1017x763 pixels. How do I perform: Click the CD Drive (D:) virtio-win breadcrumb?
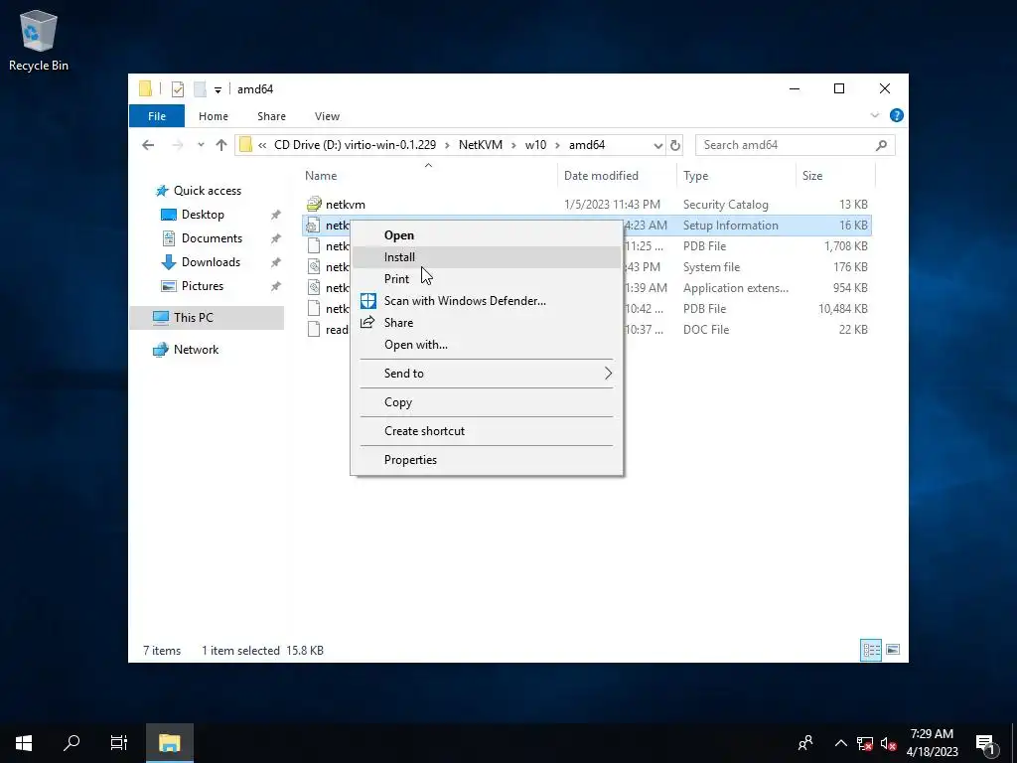coord(355,145)
